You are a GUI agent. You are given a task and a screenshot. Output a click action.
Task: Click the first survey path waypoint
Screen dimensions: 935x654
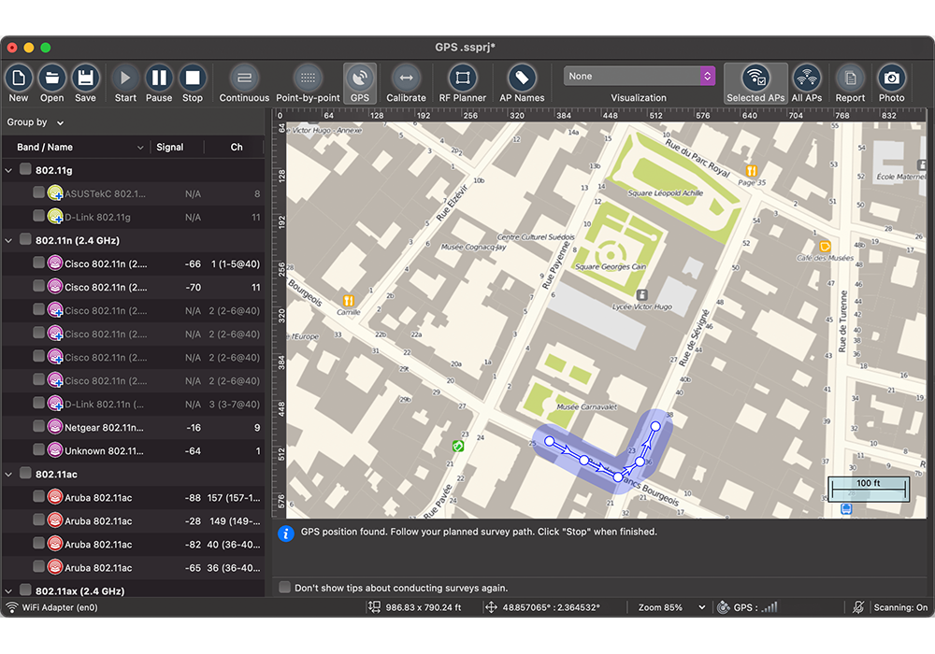click(549, 441)
